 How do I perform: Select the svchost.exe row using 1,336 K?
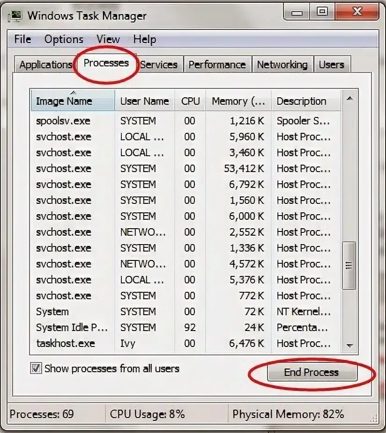[x=186, y=248]
